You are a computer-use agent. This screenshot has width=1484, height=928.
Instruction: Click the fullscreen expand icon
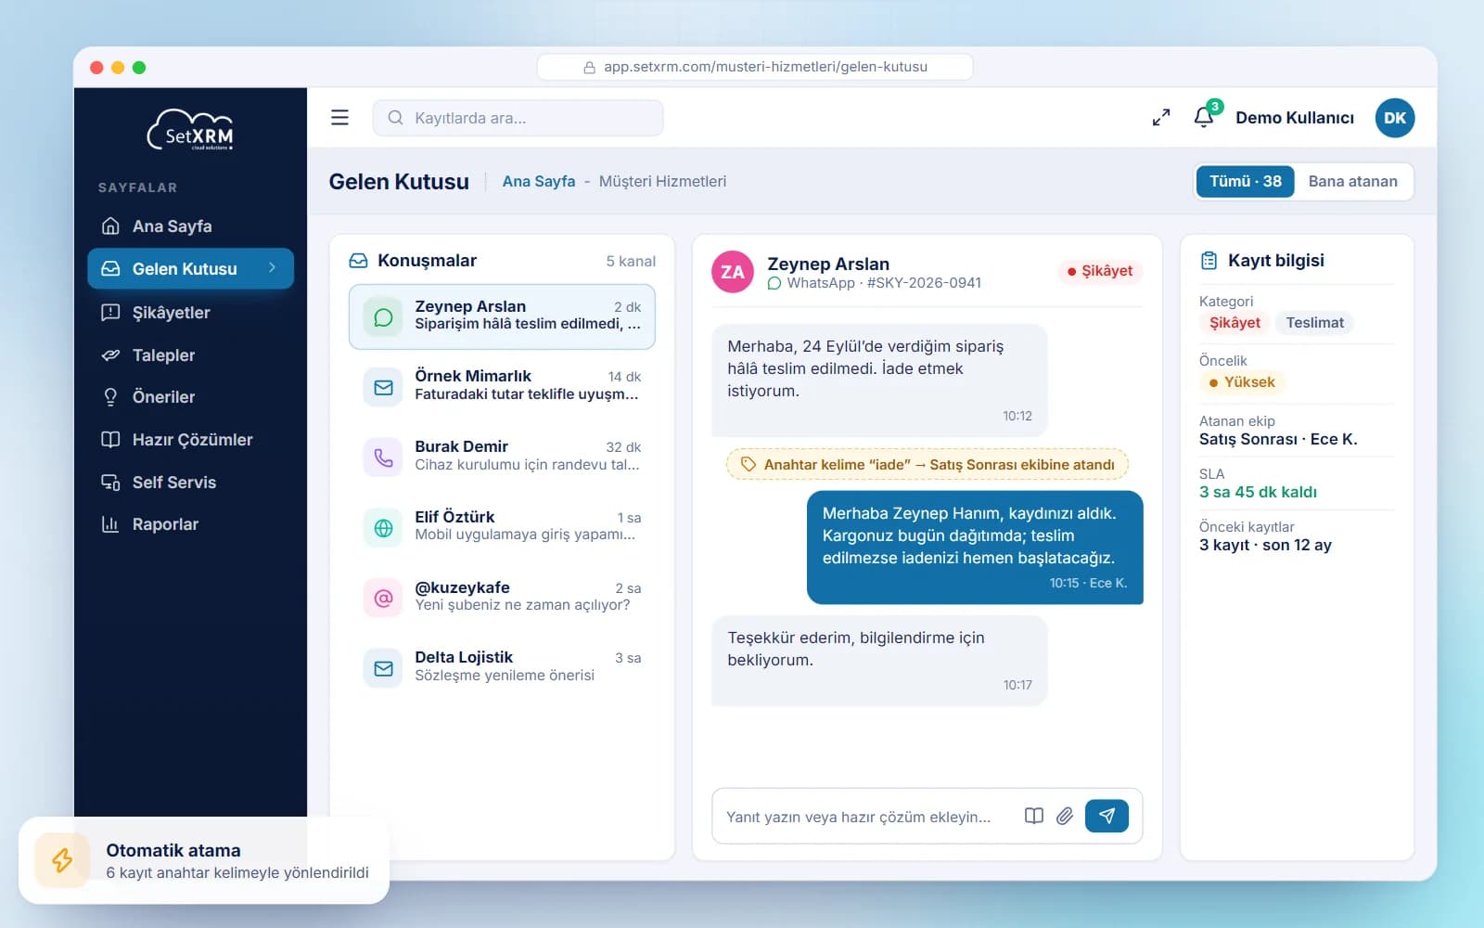point(1160,118)
